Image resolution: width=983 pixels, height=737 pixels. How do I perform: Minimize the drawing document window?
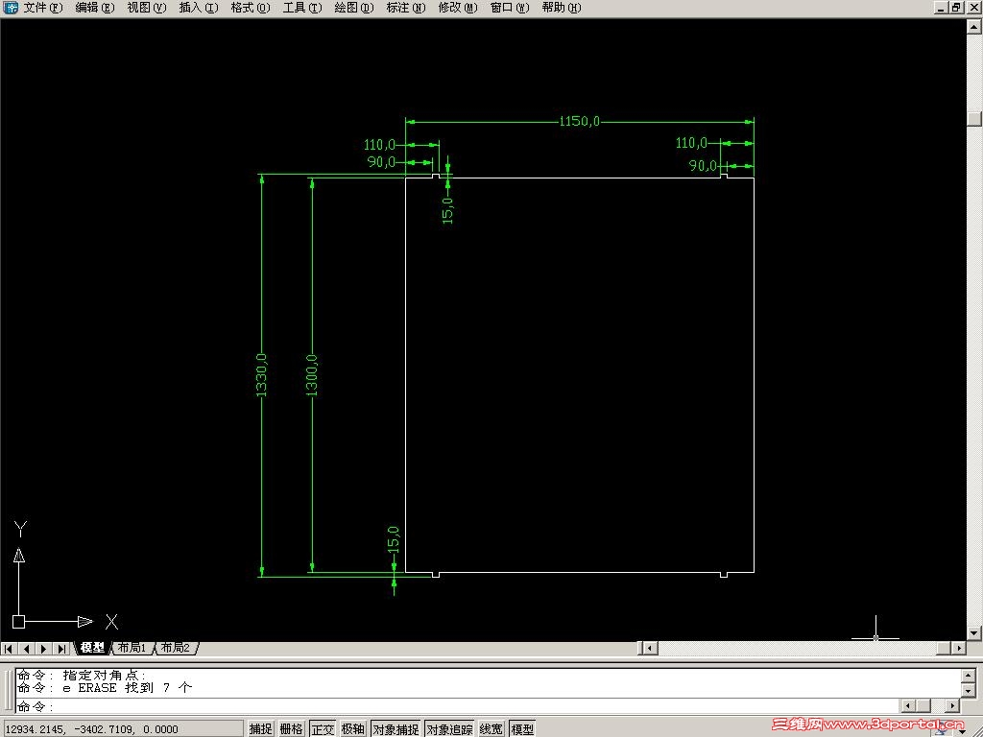(941, 8)
